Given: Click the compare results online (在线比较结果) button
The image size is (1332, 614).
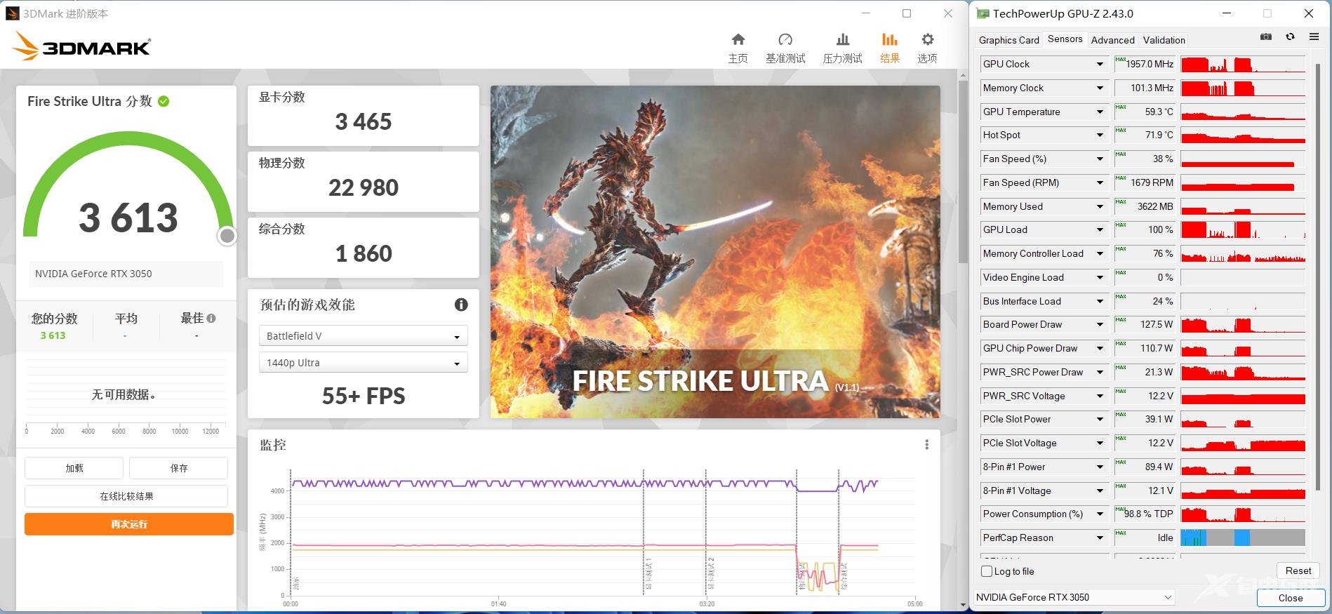Looking at the screenshot, I should pyautogui.click(x=126, y=496).
